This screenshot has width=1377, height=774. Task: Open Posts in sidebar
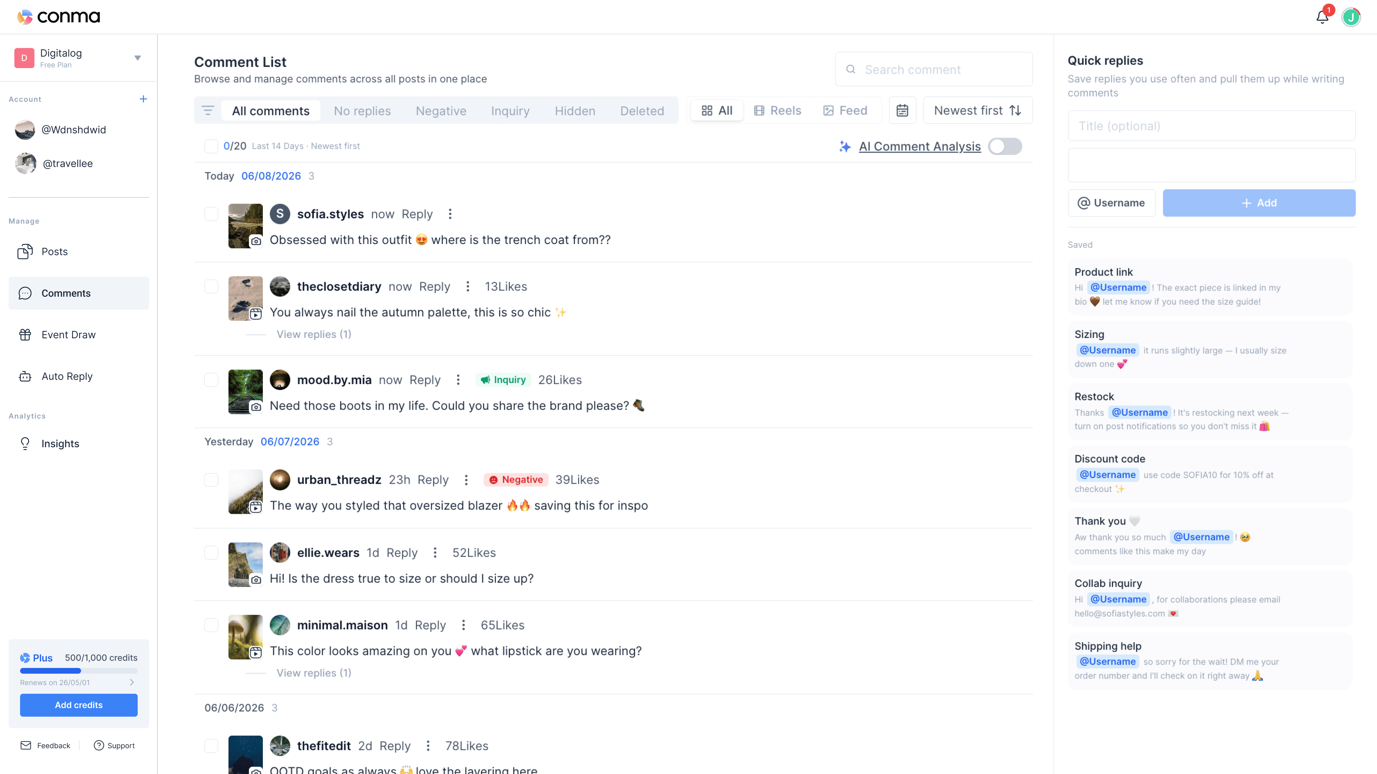coord(79,252)
